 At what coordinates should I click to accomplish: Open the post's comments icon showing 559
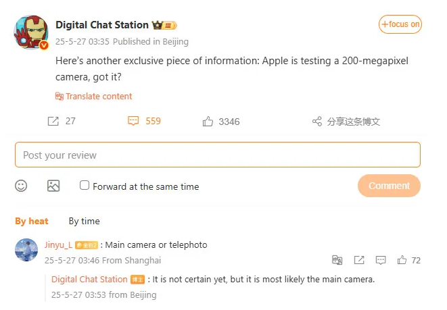133,122
